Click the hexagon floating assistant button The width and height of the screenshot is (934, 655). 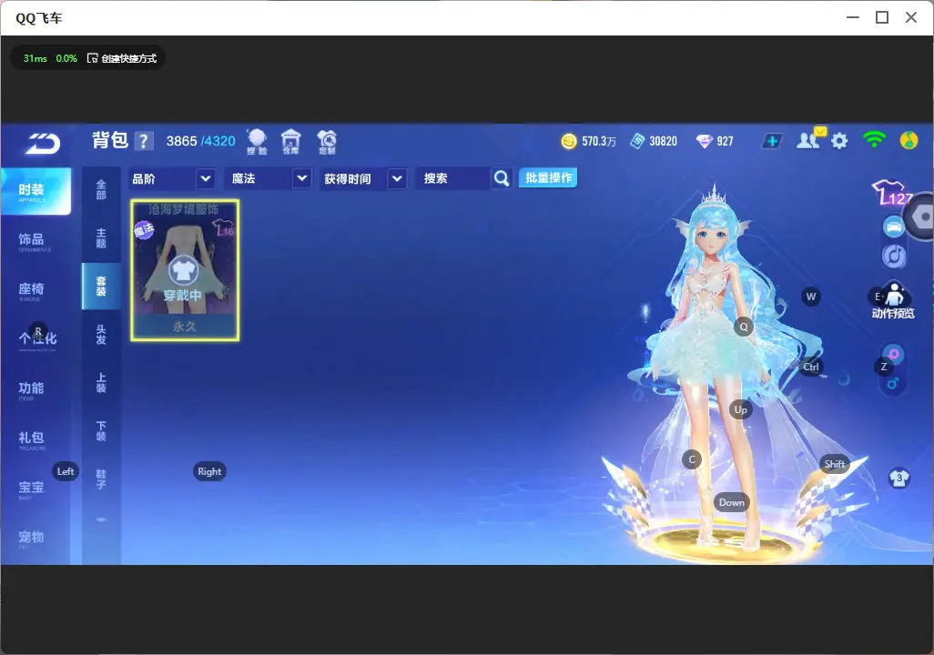point(921,217)
